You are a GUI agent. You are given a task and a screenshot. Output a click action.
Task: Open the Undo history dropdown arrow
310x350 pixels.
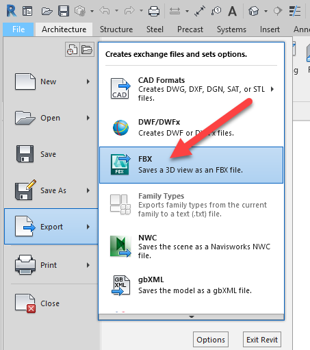pos(116,10)
